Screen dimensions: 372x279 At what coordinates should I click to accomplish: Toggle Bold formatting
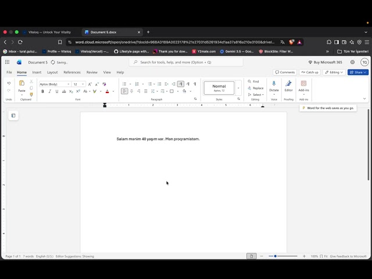42,91
